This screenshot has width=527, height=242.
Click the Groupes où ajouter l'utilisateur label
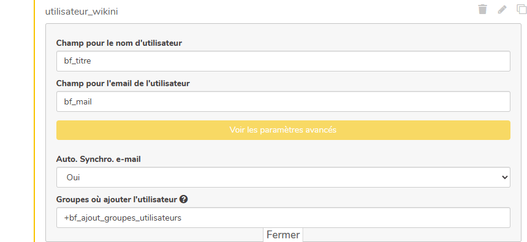click(x=116, y=199)
